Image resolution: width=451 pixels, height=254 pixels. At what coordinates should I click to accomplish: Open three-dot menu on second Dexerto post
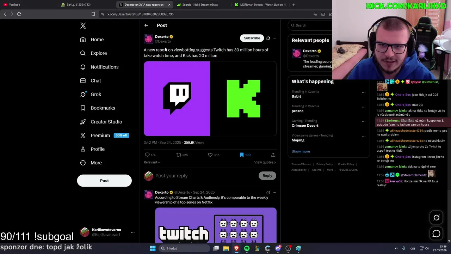coord(274,193)
